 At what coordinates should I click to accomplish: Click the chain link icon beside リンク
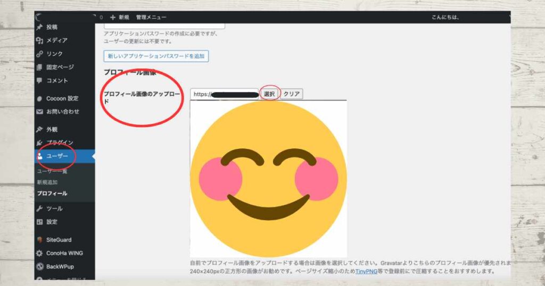[x=39, y=54]
